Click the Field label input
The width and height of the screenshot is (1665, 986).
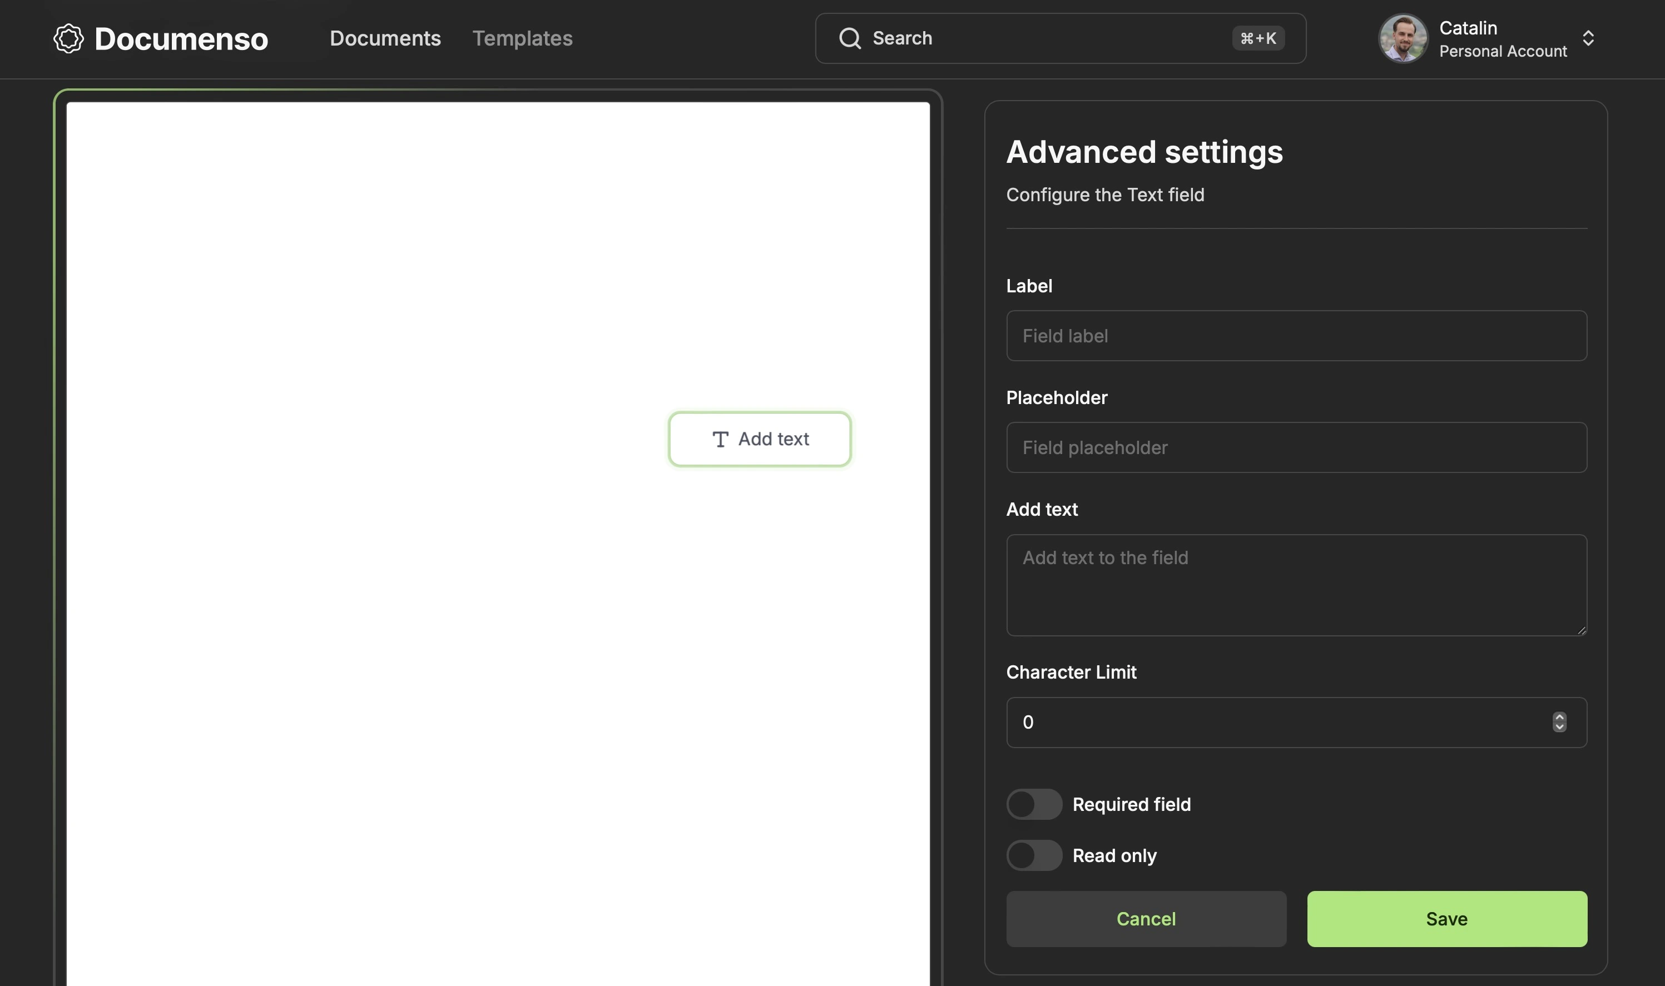(x=1296, y=335)
